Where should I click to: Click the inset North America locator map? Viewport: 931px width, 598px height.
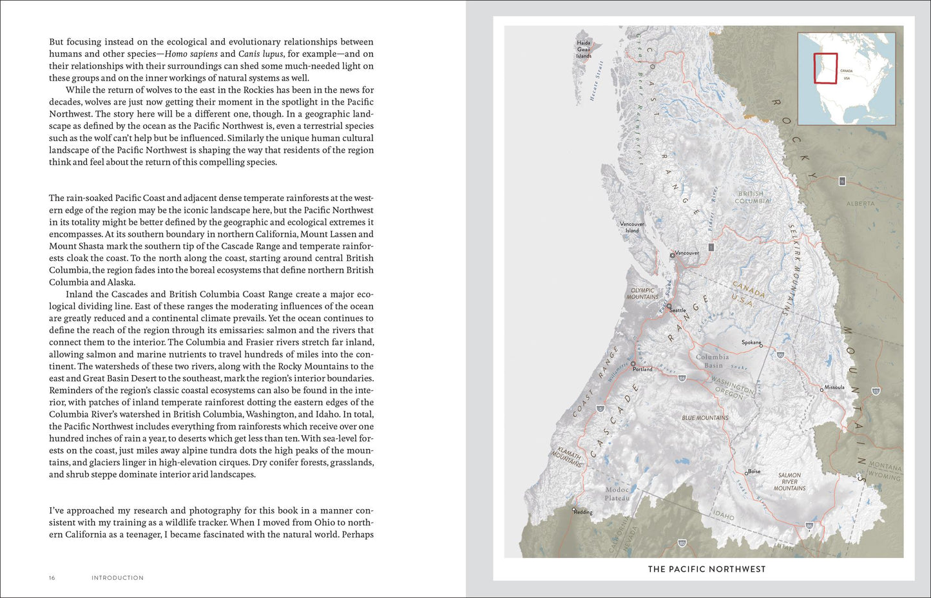[x=847, y=79]
